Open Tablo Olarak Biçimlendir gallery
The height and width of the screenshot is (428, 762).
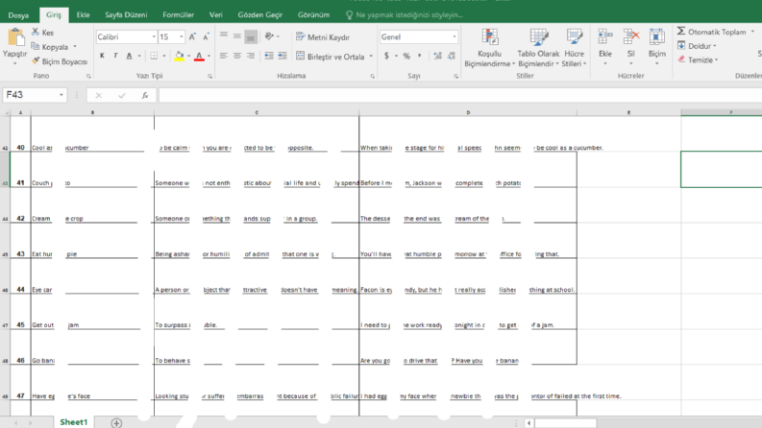(x=538, y=48)
